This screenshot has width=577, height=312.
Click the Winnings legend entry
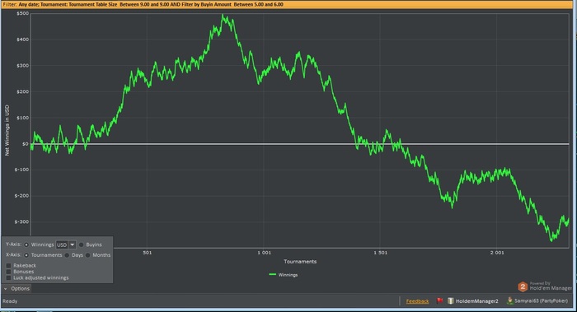pos(283,274)
